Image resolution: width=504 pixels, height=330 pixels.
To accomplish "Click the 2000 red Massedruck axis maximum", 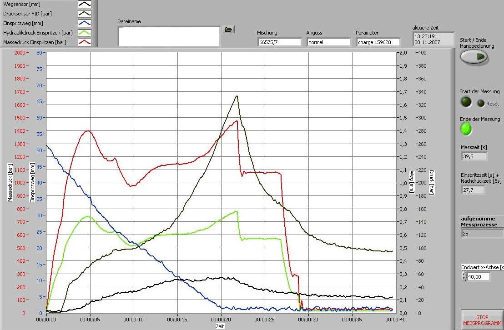I will click(20, 53).
